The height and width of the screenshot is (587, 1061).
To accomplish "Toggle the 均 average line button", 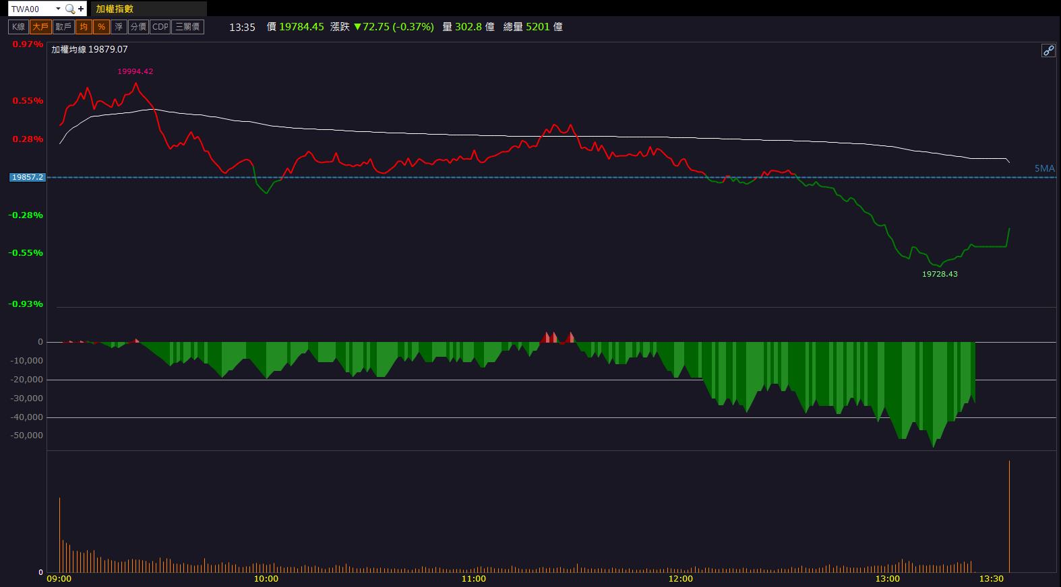I will click(83, 27).
